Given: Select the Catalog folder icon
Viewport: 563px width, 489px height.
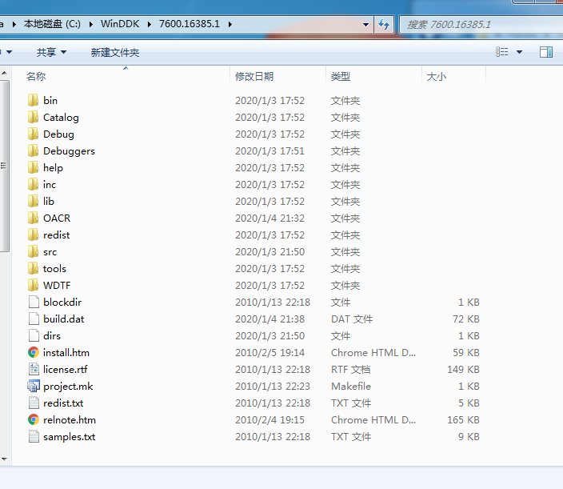Looking at the screenshot, I should (x=33, y=117).
